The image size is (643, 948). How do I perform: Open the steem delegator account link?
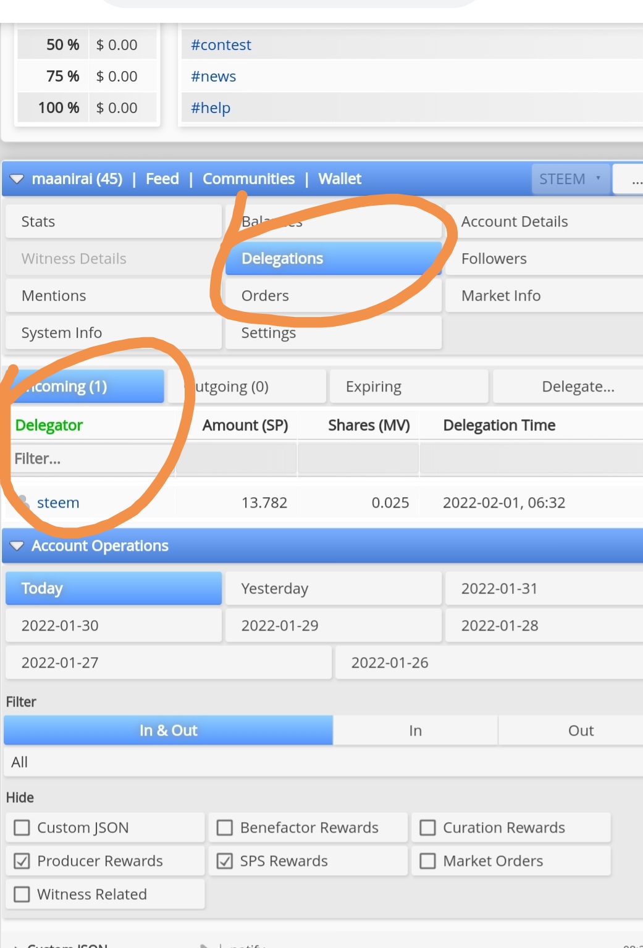pos(58,503)
